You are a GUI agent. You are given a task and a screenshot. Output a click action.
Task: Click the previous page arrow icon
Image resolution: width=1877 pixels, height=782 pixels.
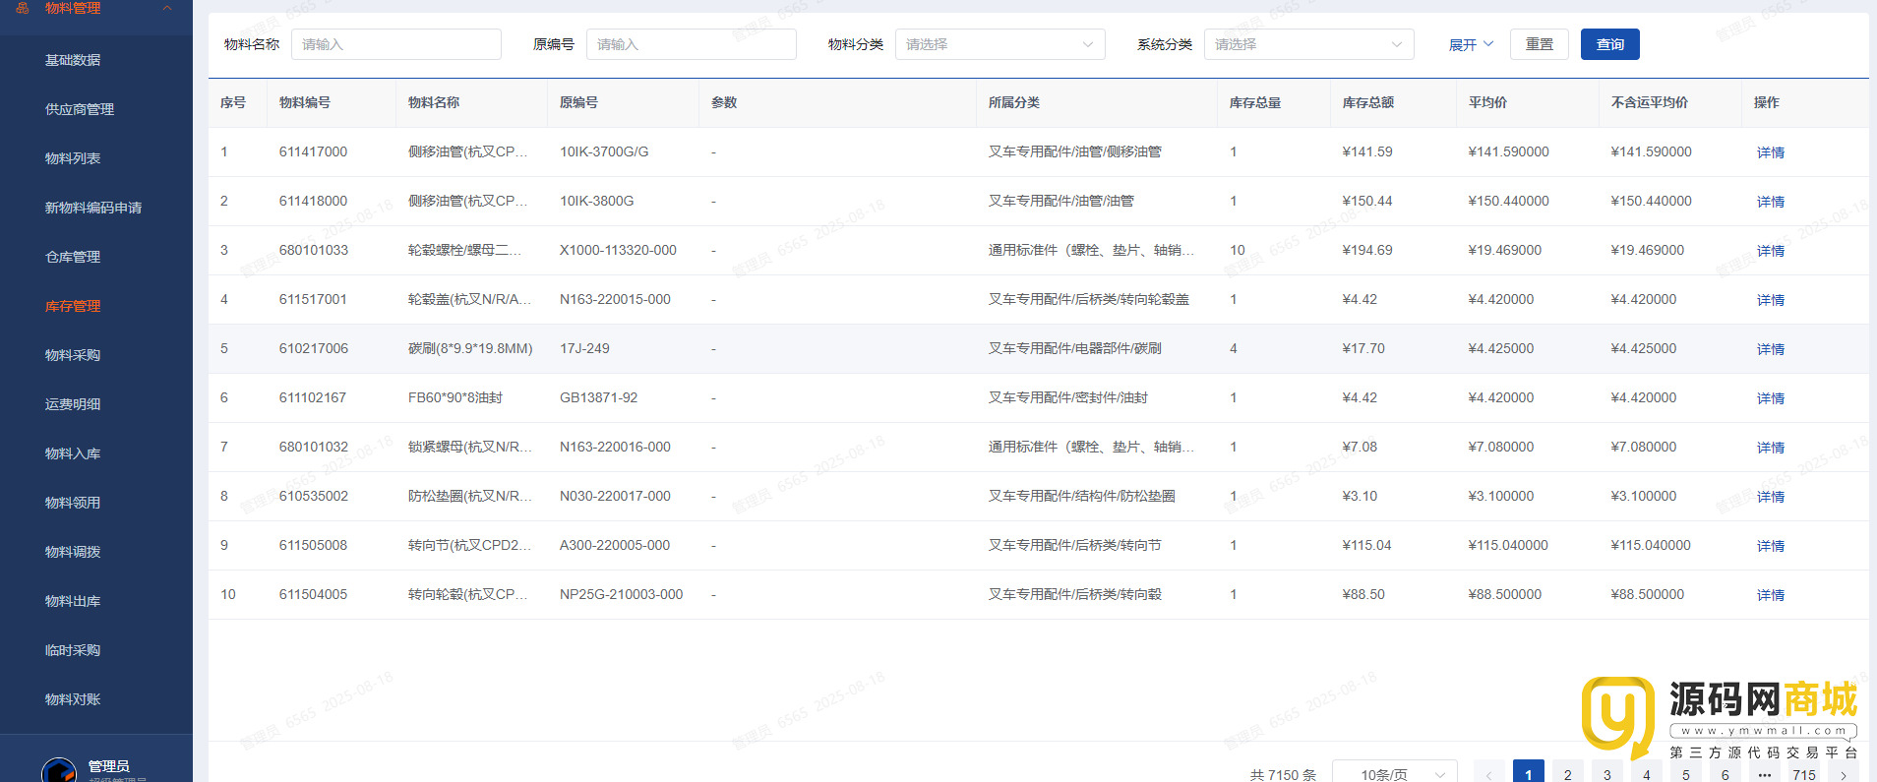pos(1488,774)
